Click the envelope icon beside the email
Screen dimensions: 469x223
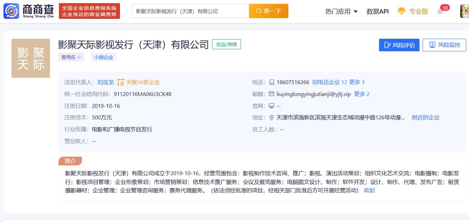pyautogui.click(x=272, y=94)
